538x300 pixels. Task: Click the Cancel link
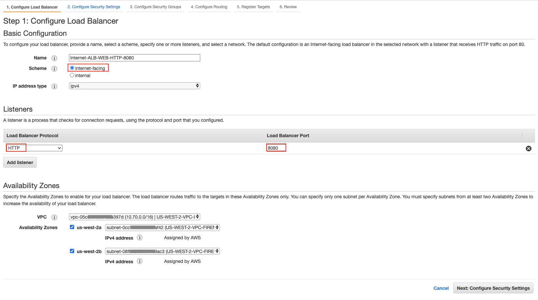441,288
